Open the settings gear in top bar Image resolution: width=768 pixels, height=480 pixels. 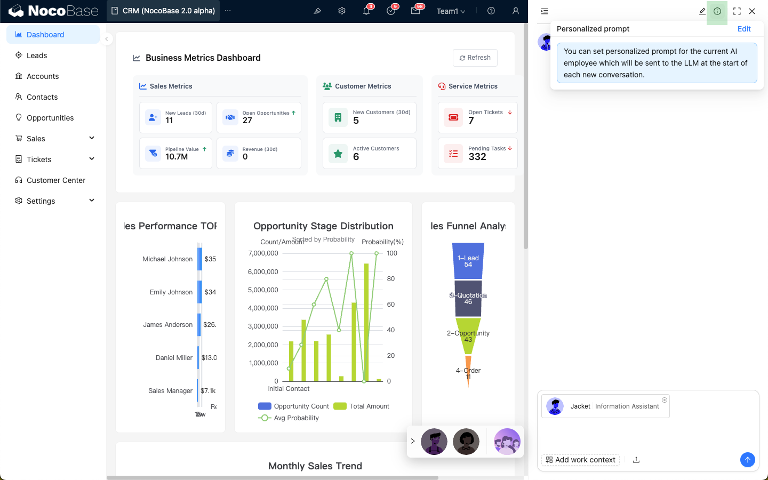(342, 11)
